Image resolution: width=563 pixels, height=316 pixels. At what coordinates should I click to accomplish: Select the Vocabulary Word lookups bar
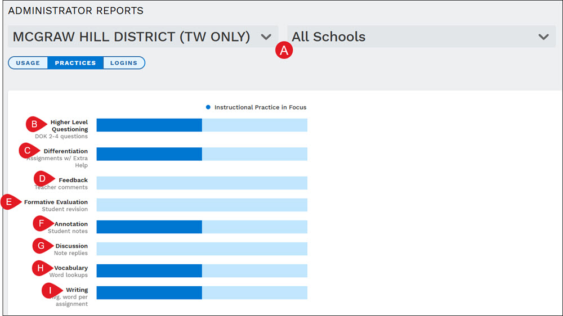tap(202, 271)
